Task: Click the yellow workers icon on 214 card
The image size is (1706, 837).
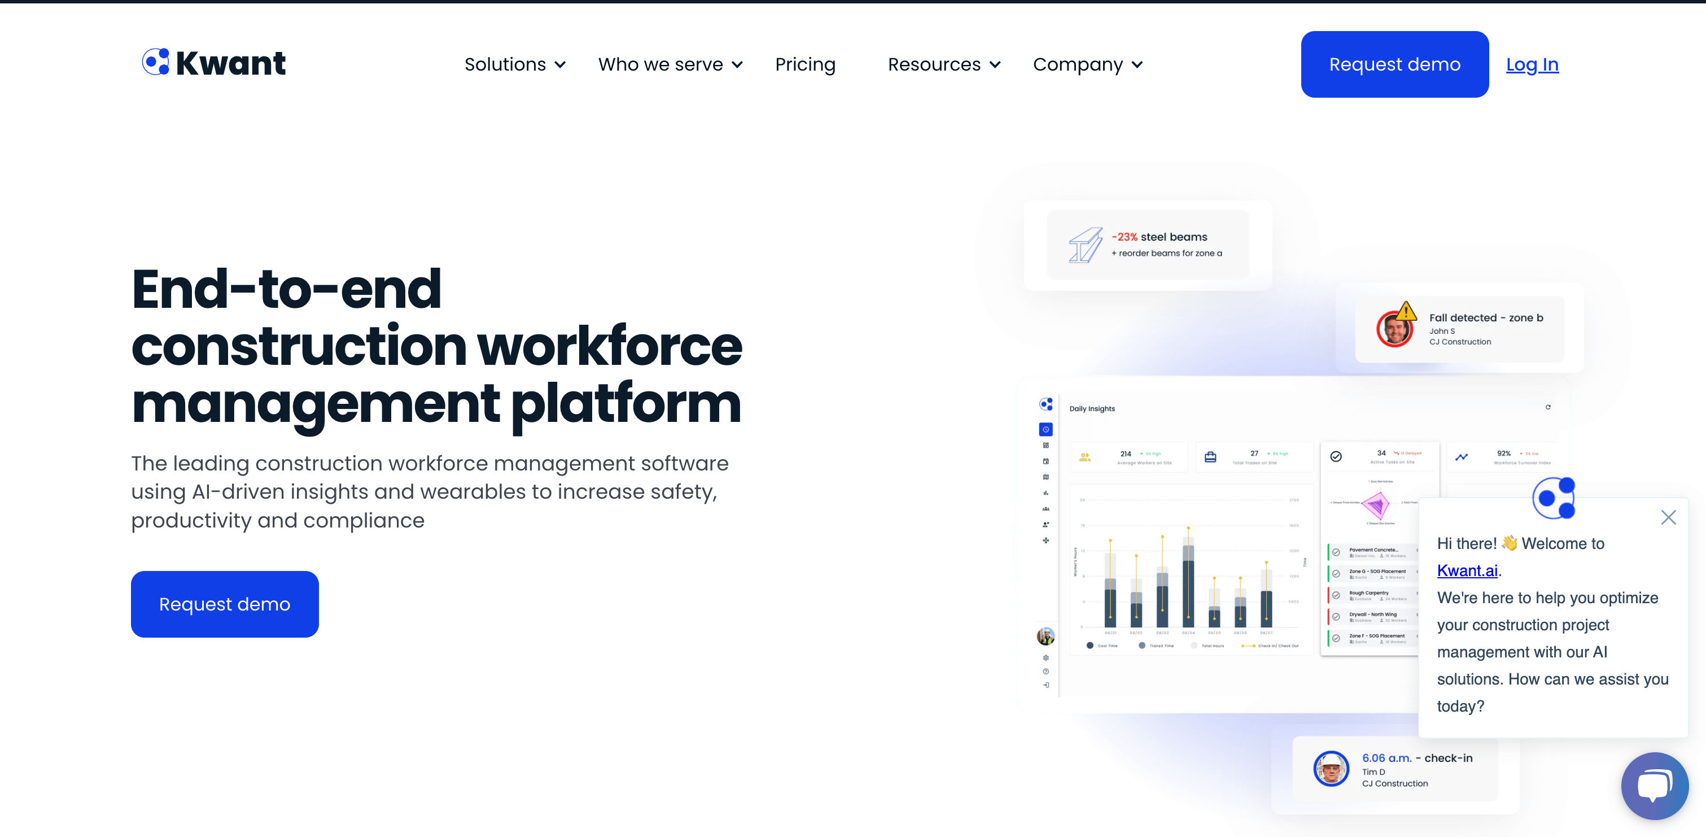Action: (x=1085, y=457)
